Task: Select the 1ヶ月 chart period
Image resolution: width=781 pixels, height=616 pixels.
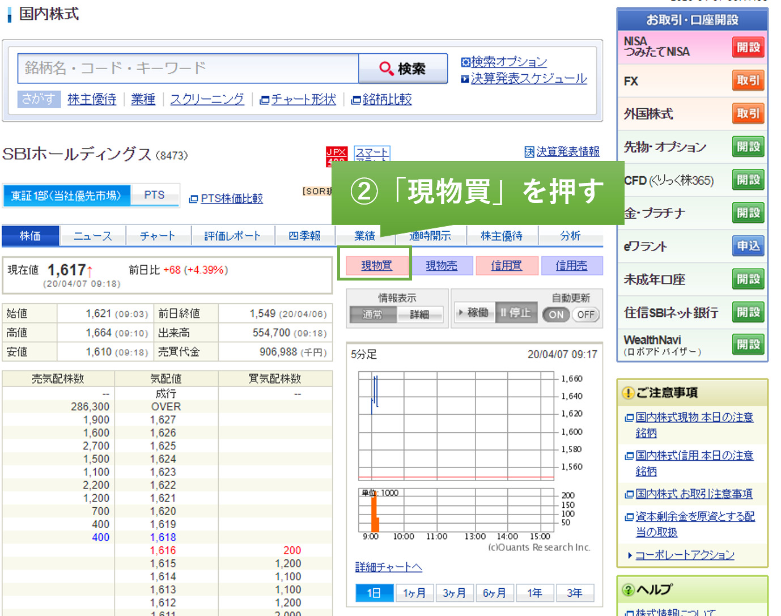Action: coord(414,593)
